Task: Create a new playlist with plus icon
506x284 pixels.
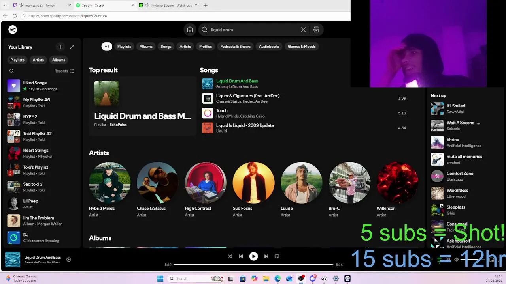Action: (60, 47)
